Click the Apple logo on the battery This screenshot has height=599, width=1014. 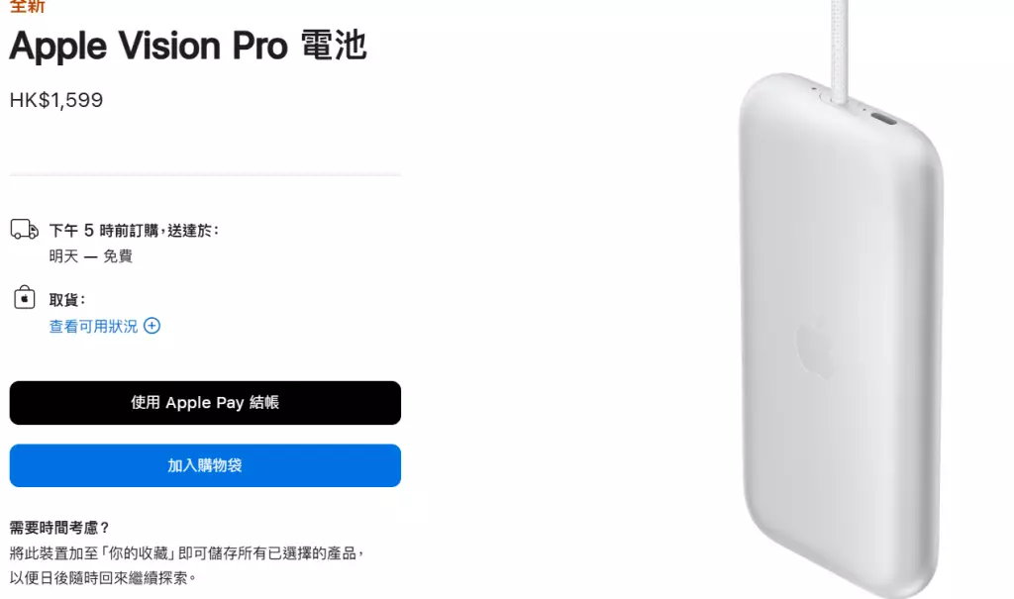coord(814,349)
